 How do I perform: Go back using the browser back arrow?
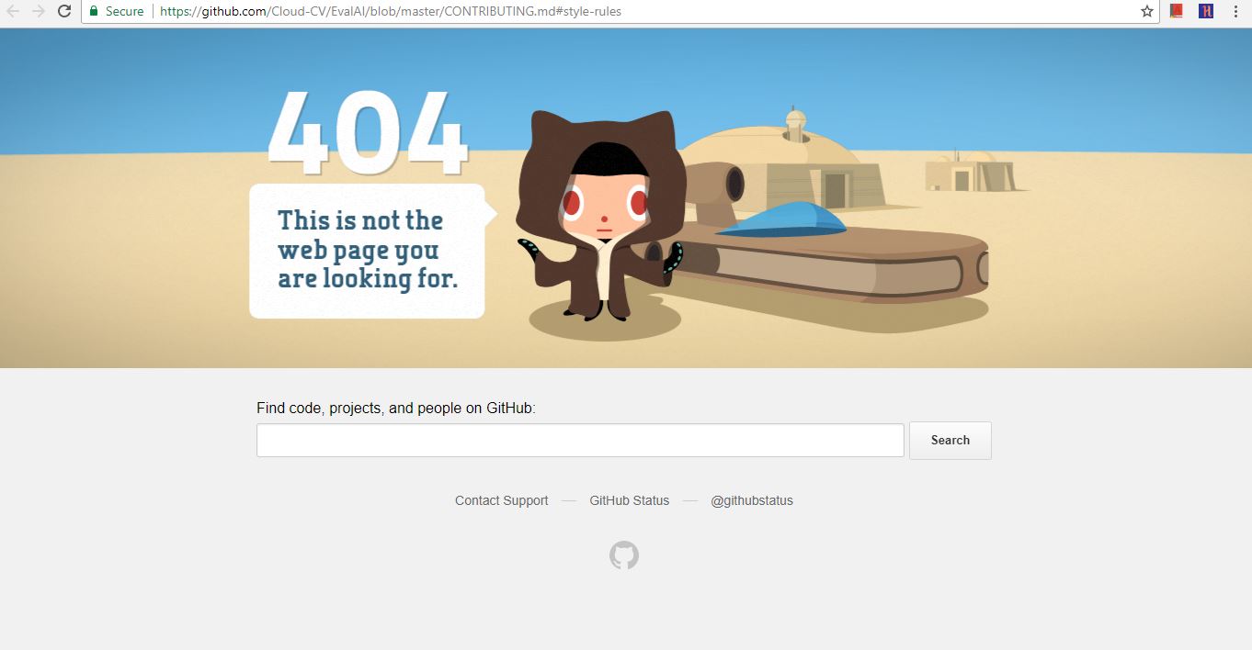13,11
